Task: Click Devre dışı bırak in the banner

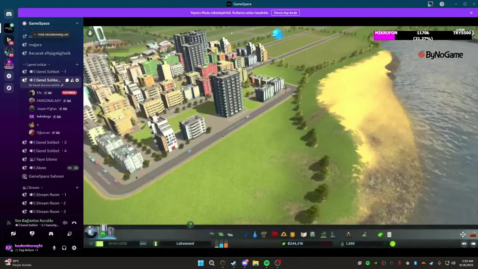Action: pos(285,13)
